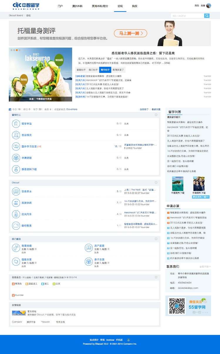Open newest member DaveHere's profile

pos(72,109)
